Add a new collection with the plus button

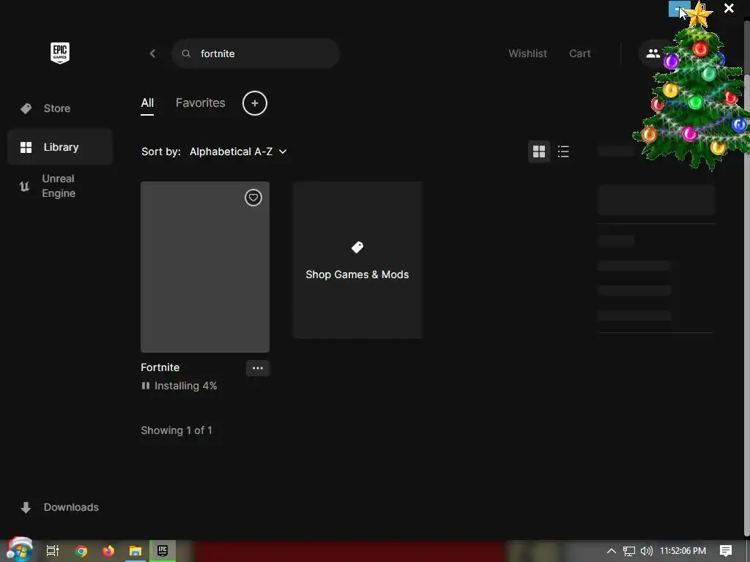click(x=254, y=103)
